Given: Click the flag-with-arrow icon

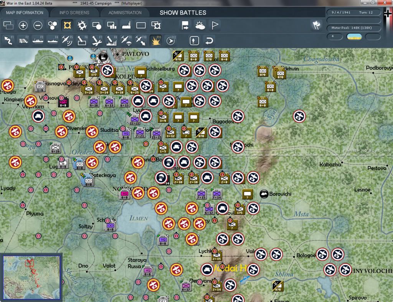Looking at the screenshot, I should [185, 25].
